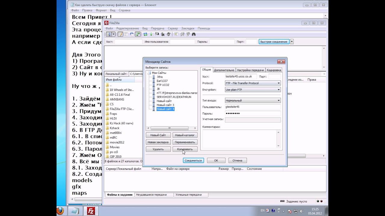Click the binoculars file search icon
The width and height of the screenshot is (385, 216).
(x=193, y=34)
